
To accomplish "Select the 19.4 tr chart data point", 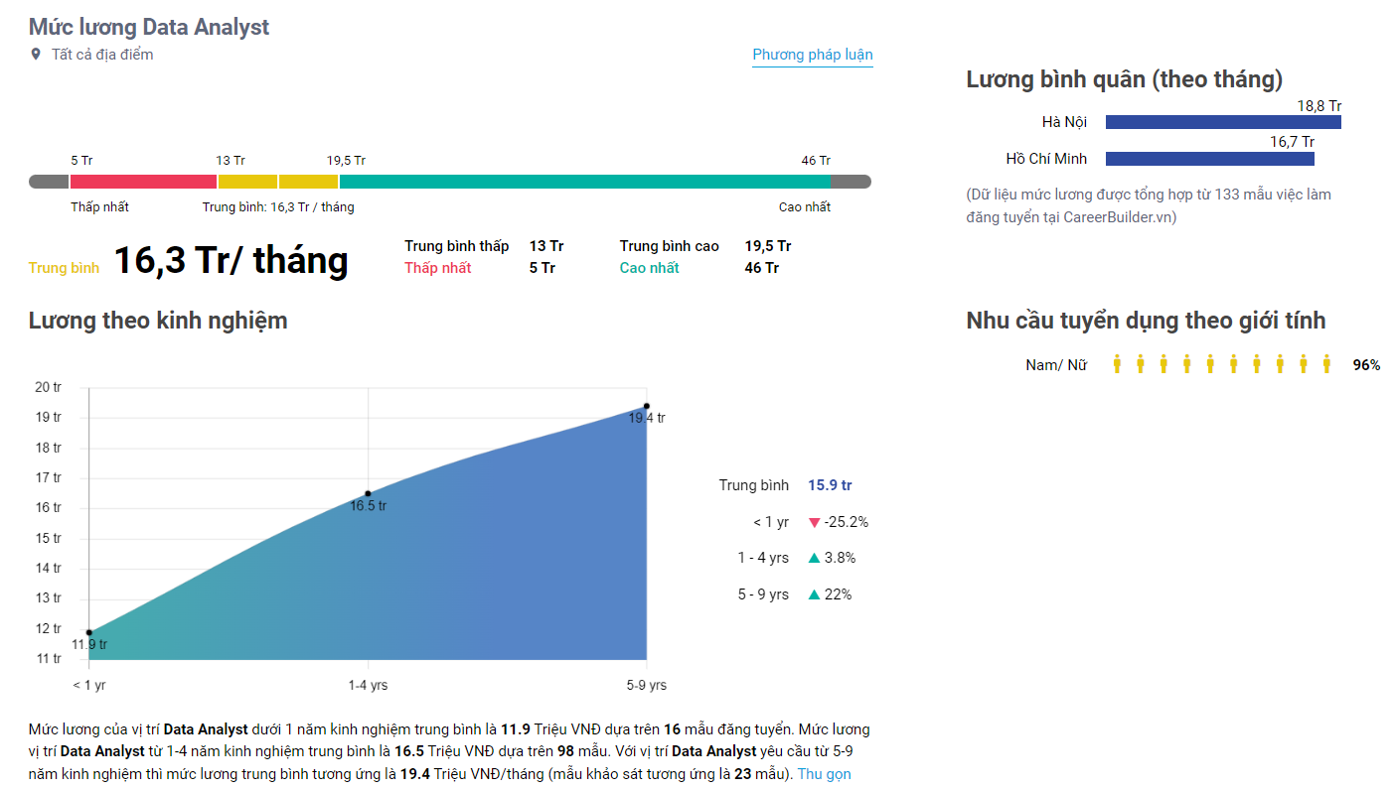I will pos(647,406).
